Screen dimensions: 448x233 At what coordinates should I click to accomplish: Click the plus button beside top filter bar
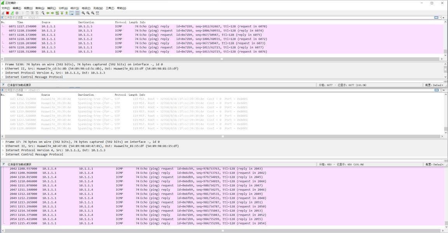pyautogui.click(x=444, y=18)
